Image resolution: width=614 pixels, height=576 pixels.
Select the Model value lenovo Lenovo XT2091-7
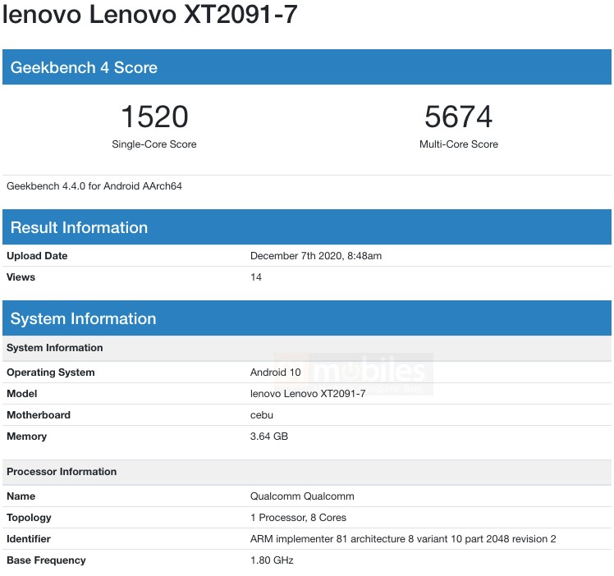pos(308,394)
